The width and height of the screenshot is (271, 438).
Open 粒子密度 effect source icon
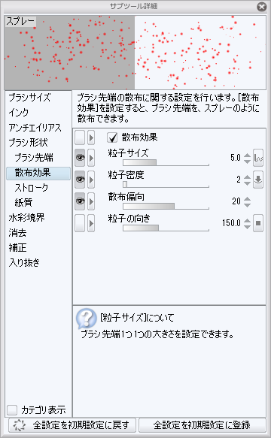258,180
